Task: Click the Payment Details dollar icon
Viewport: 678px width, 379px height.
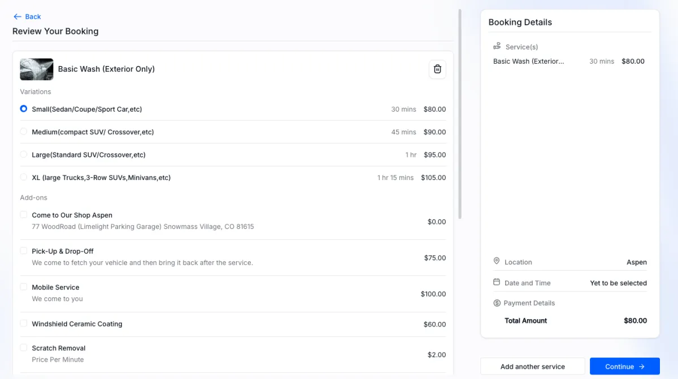Action: (497, 303)
